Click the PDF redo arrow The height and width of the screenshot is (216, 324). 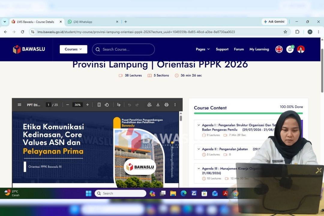click(137, 105)
